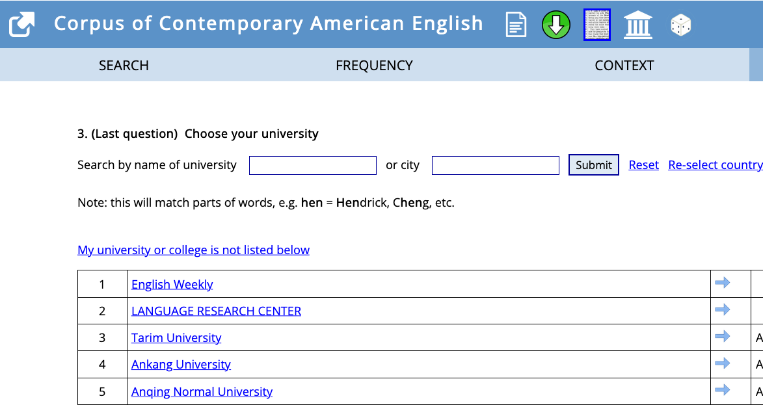Open the blue-framed text page icon

596,25
